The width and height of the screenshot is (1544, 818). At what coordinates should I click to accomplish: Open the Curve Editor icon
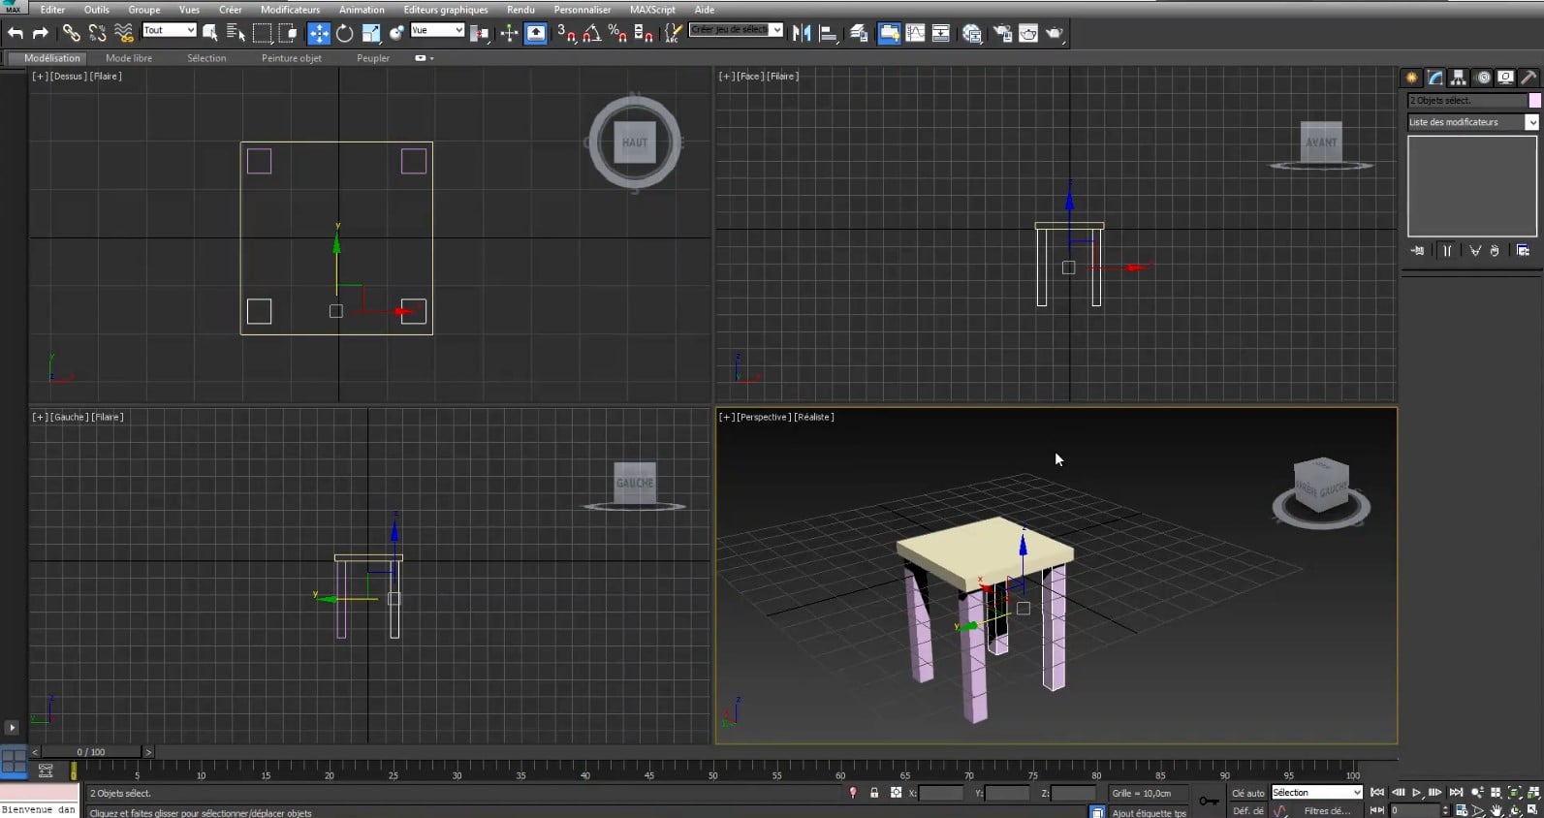pyautogui.click(x=915, y=33)
